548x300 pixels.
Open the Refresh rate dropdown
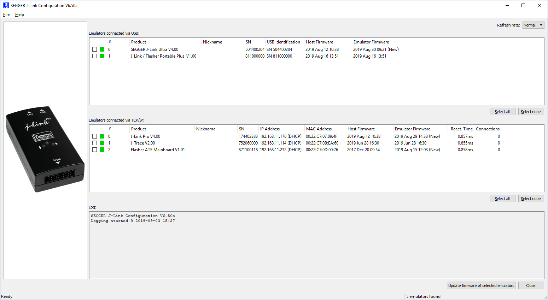(x=533, y=25)
